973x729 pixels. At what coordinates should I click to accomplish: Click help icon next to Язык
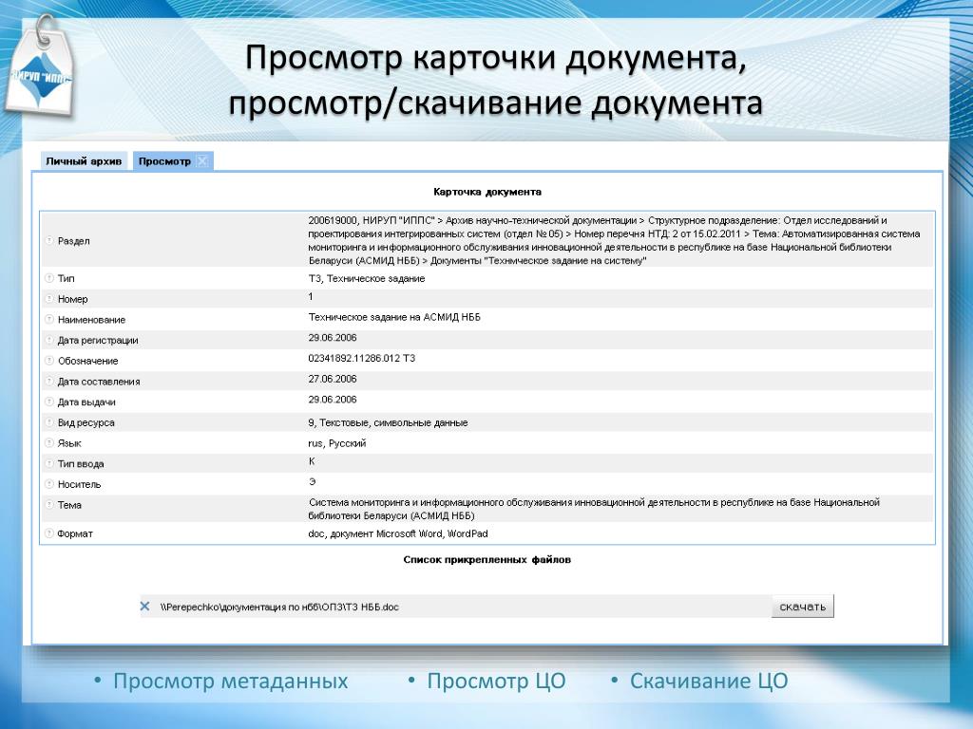tap(49, 442)
